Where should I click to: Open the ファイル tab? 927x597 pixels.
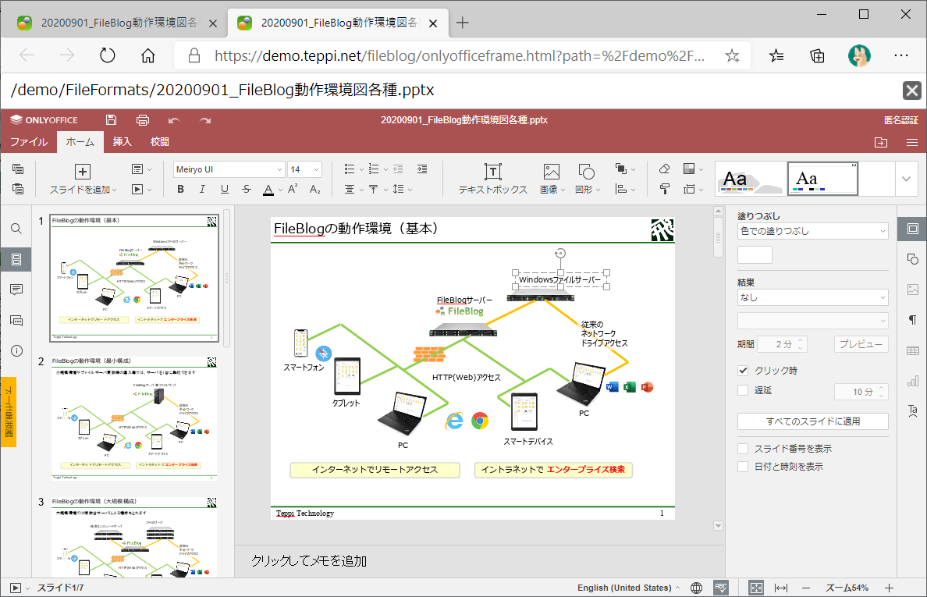click(x=29, y=142)
